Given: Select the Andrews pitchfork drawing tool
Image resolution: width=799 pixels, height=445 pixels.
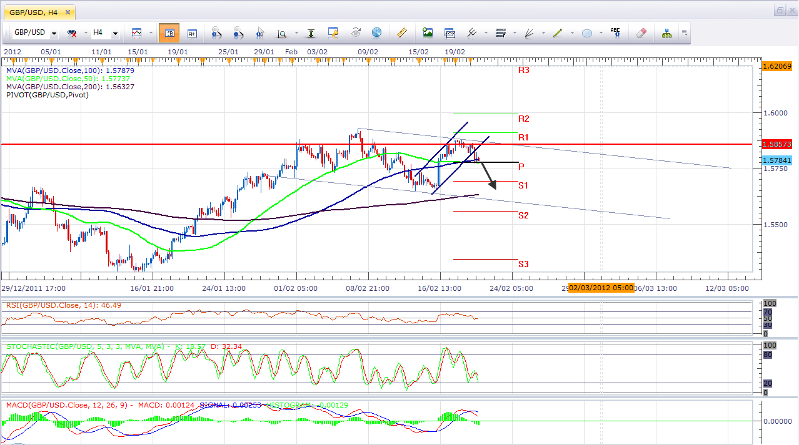Looking at the screenshot, I should click(x=473, y=32).
